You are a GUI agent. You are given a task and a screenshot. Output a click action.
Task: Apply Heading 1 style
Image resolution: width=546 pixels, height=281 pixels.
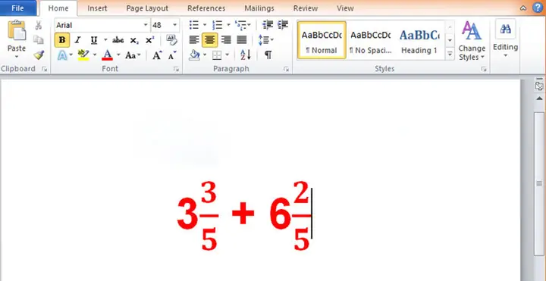419,40
